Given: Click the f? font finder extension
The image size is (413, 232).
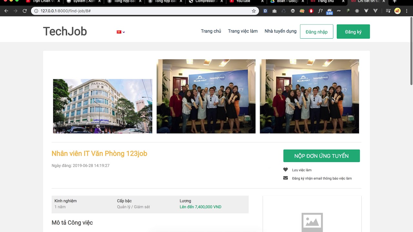Looking at the screenshot, I should click(x=320, y=11).
